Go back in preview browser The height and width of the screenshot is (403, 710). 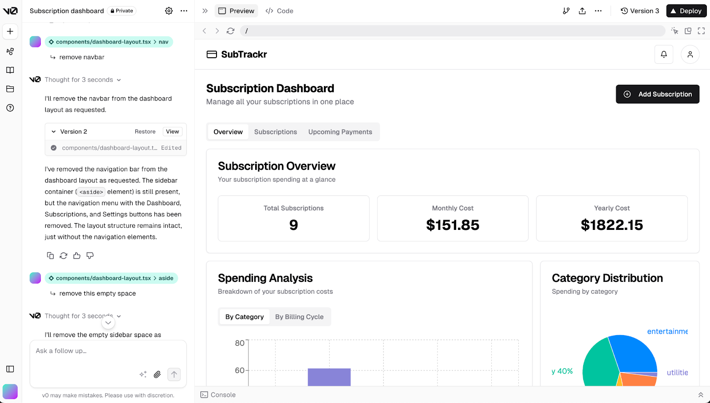(205, 31)
